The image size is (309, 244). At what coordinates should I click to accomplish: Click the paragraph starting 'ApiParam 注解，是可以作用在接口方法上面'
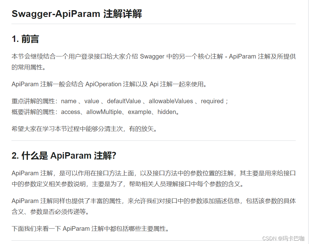154,179
